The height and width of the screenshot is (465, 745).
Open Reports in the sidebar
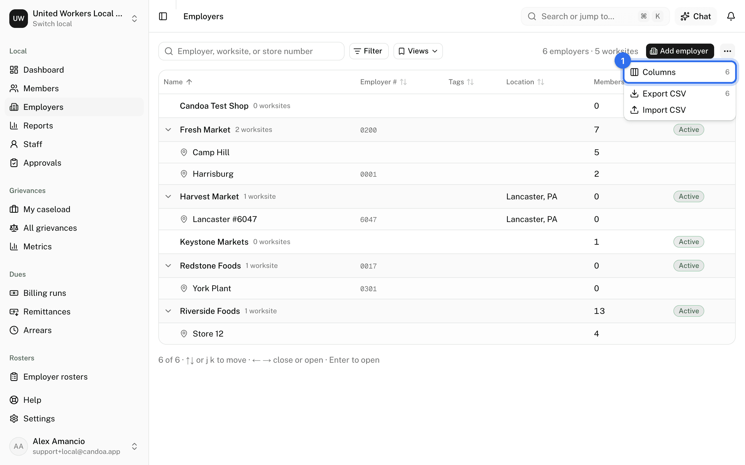click(x=74, y=126)
